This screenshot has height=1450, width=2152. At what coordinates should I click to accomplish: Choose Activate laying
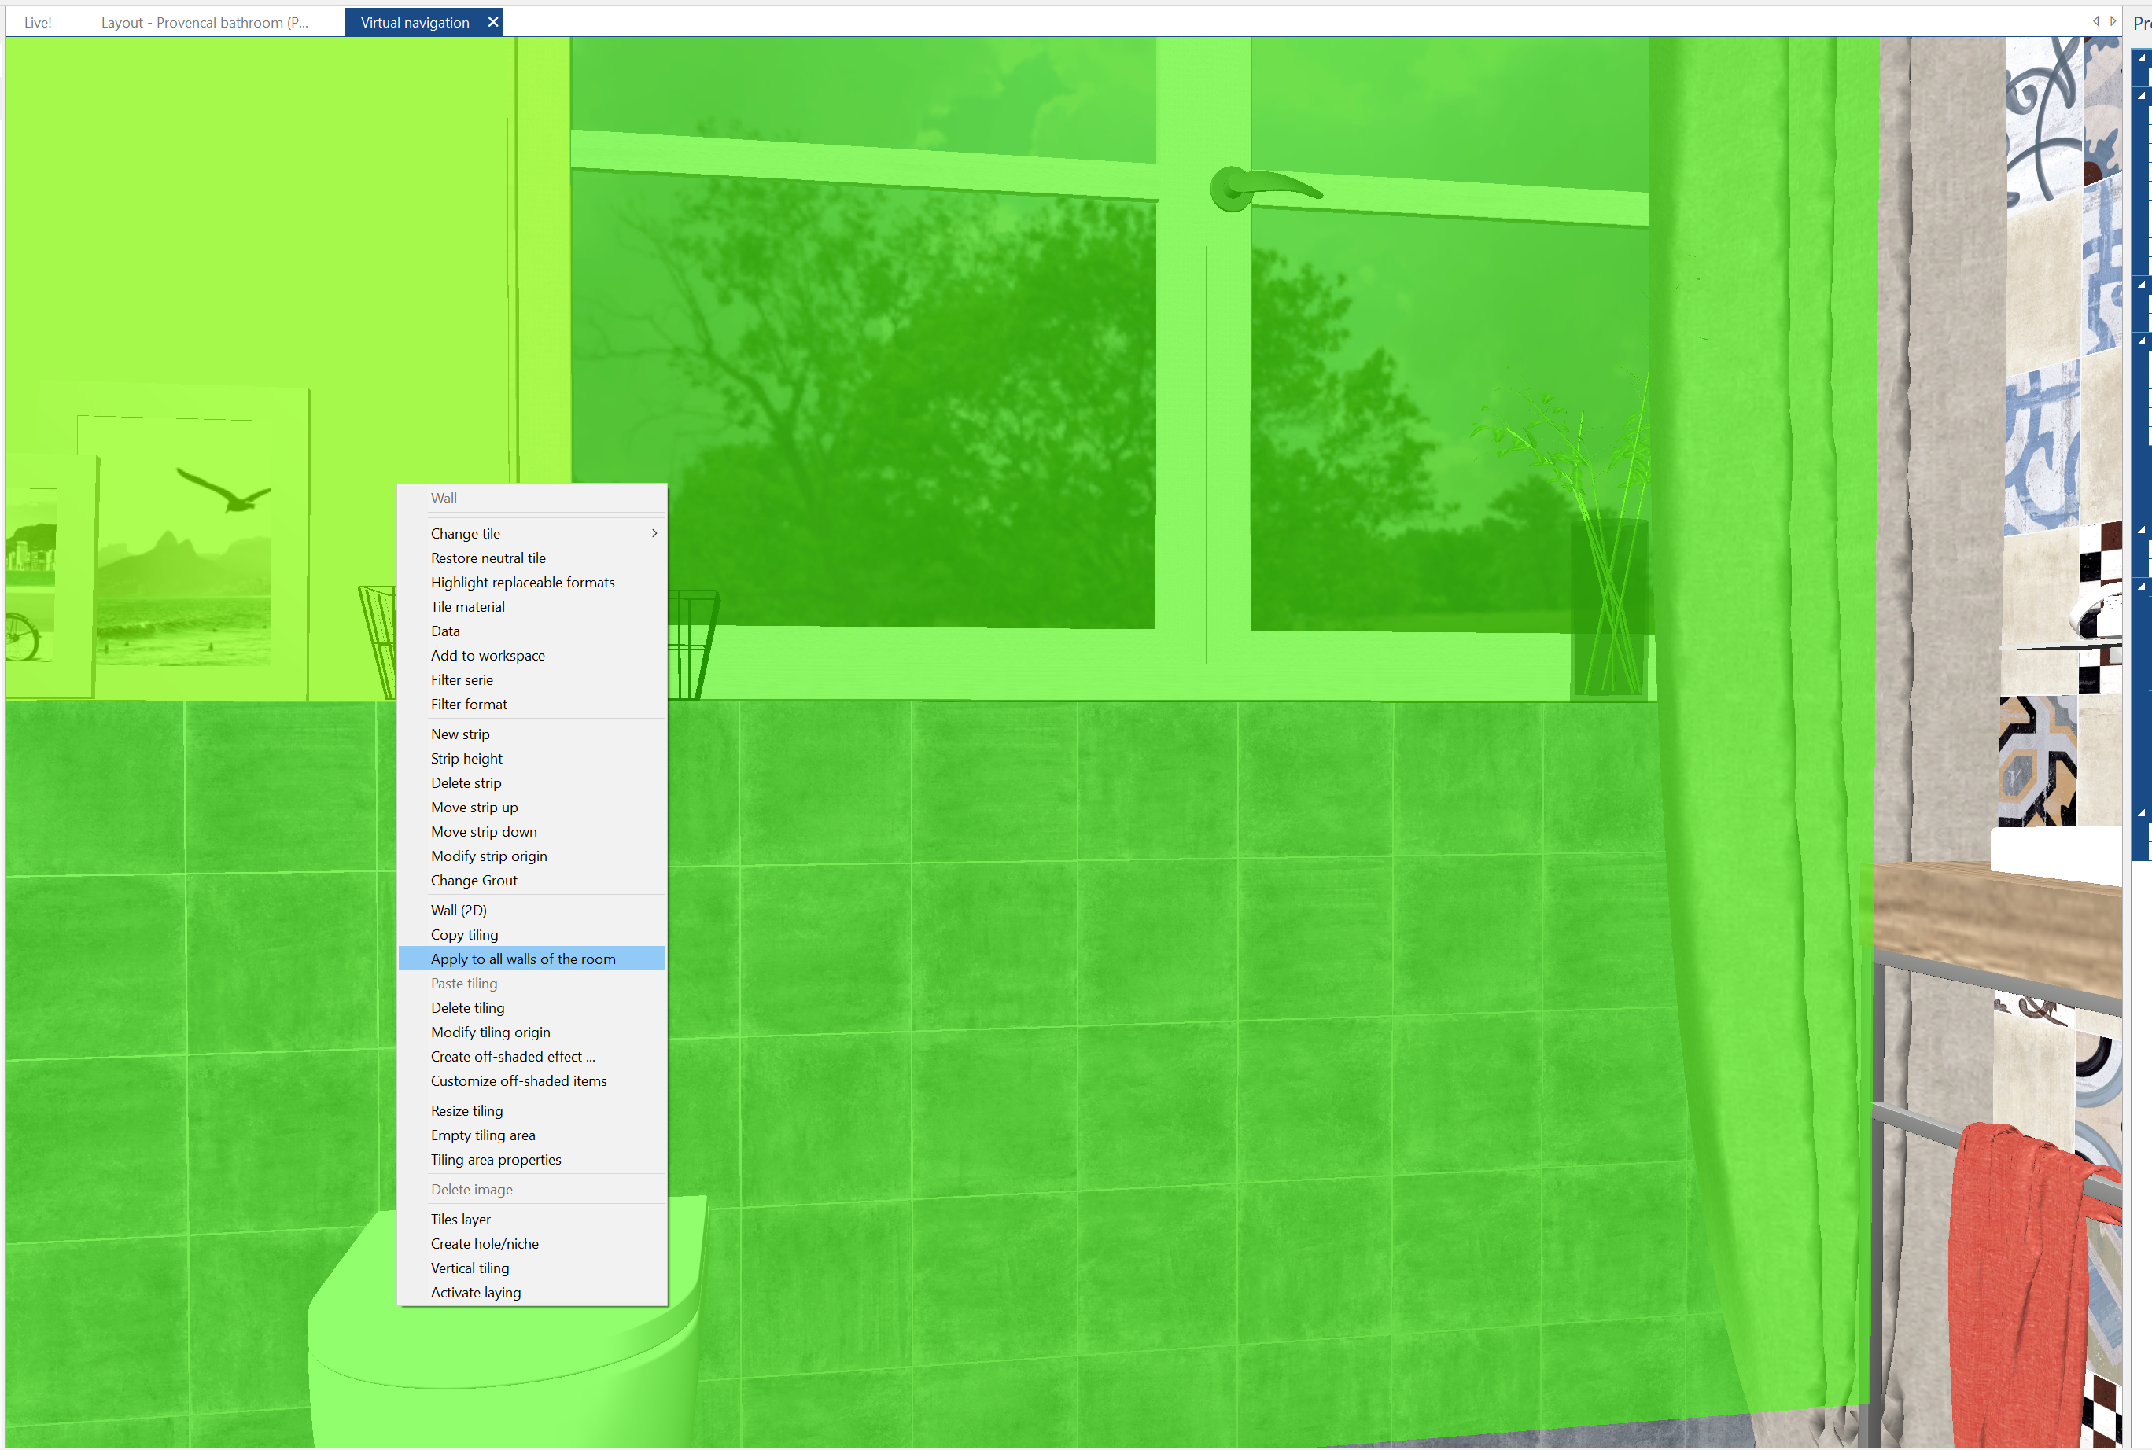pyautogui.click(x=532, y=1293)
